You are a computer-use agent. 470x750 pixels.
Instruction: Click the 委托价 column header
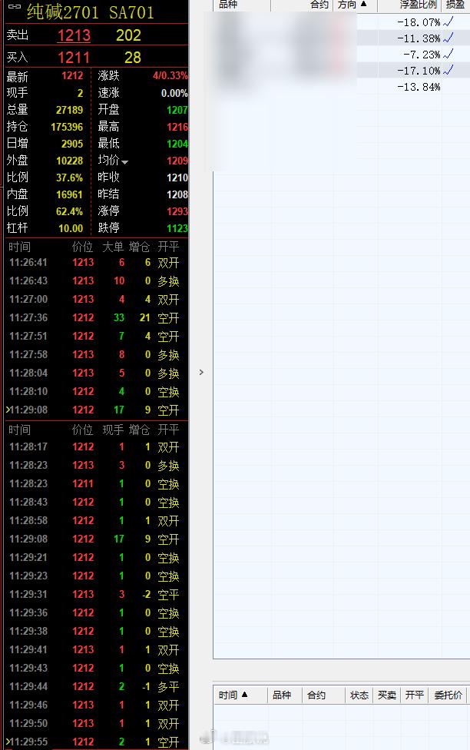tap(448, 695)
